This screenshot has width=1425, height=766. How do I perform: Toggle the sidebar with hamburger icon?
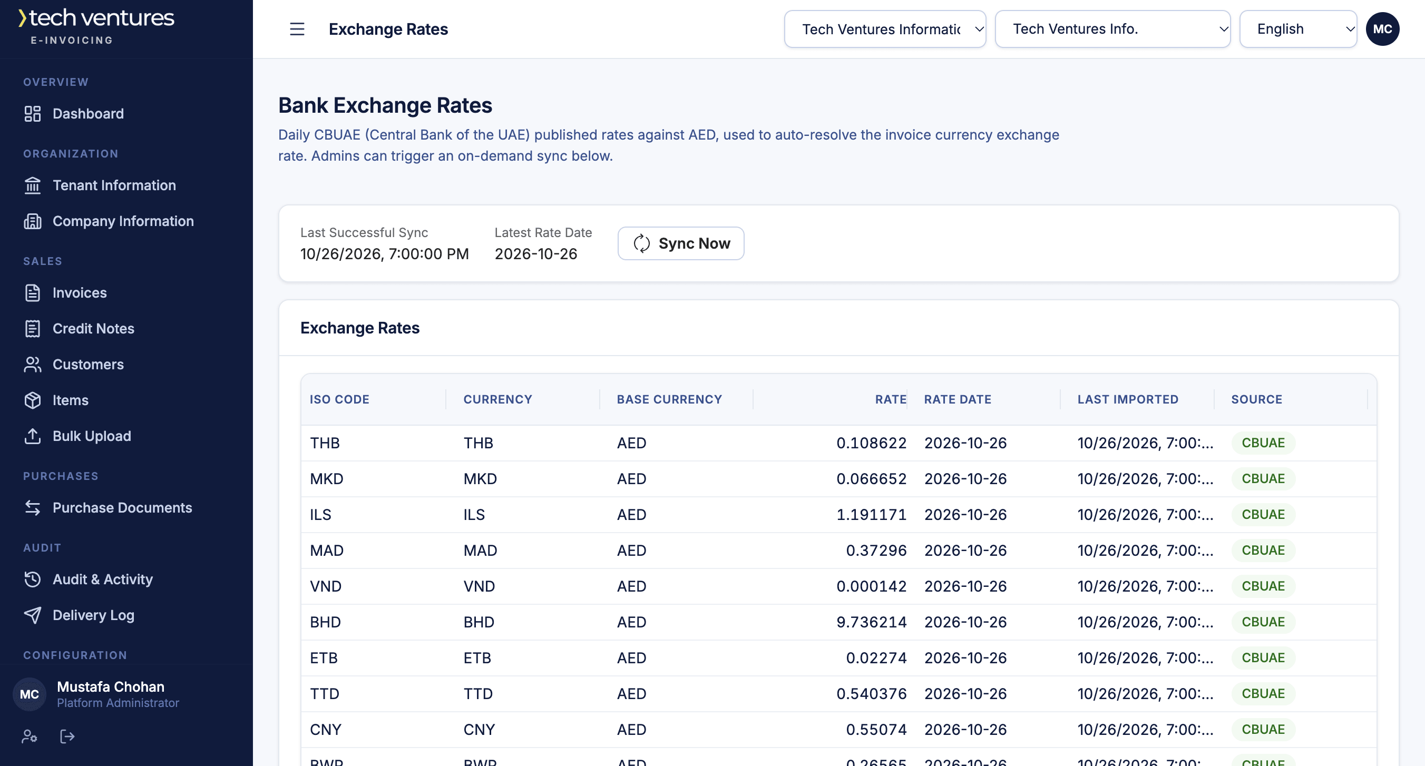click(x=297, y=29)
